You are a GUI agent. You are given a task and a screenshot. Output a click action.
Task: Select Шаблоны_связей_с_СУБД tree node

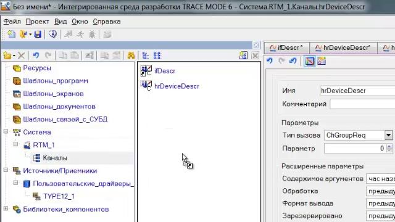(65, 119)
